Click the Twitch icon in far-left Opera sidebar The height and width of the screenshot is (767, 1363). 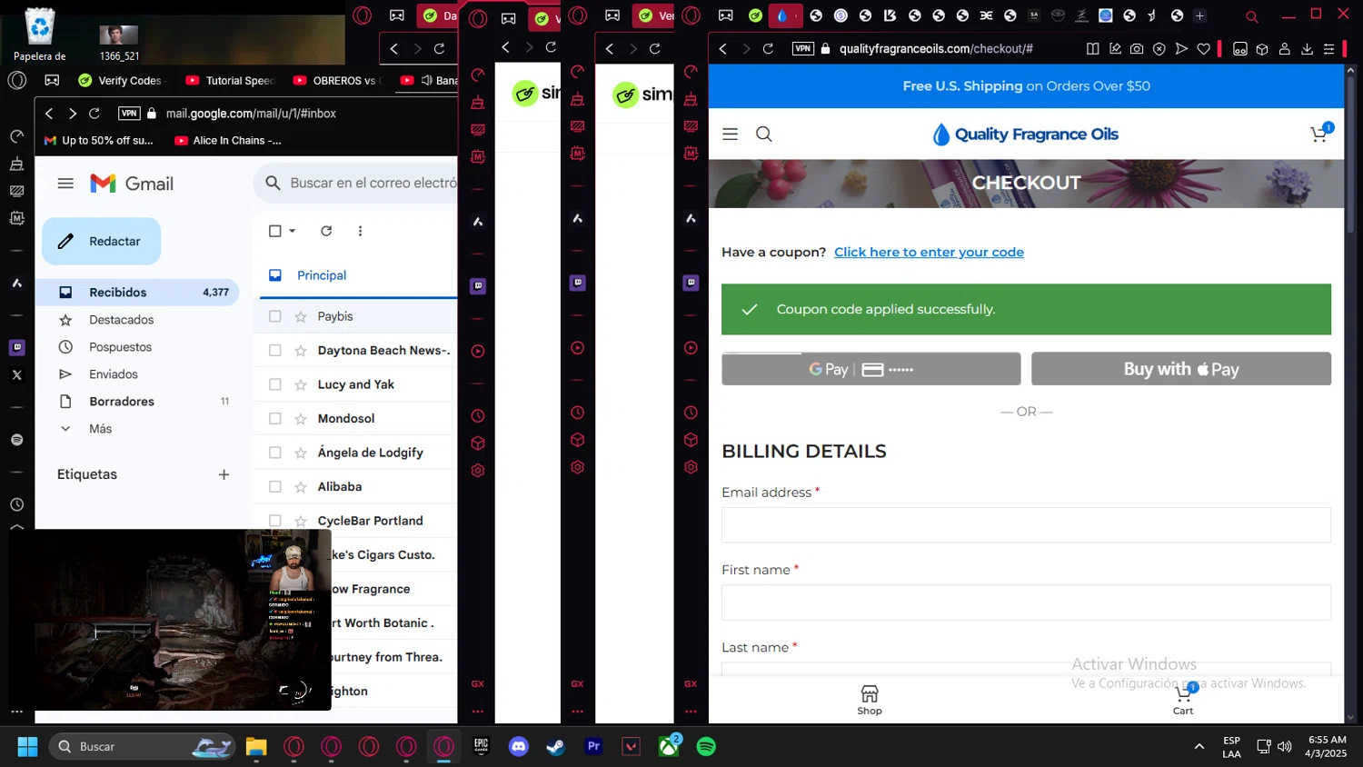(x=17, y=347)
